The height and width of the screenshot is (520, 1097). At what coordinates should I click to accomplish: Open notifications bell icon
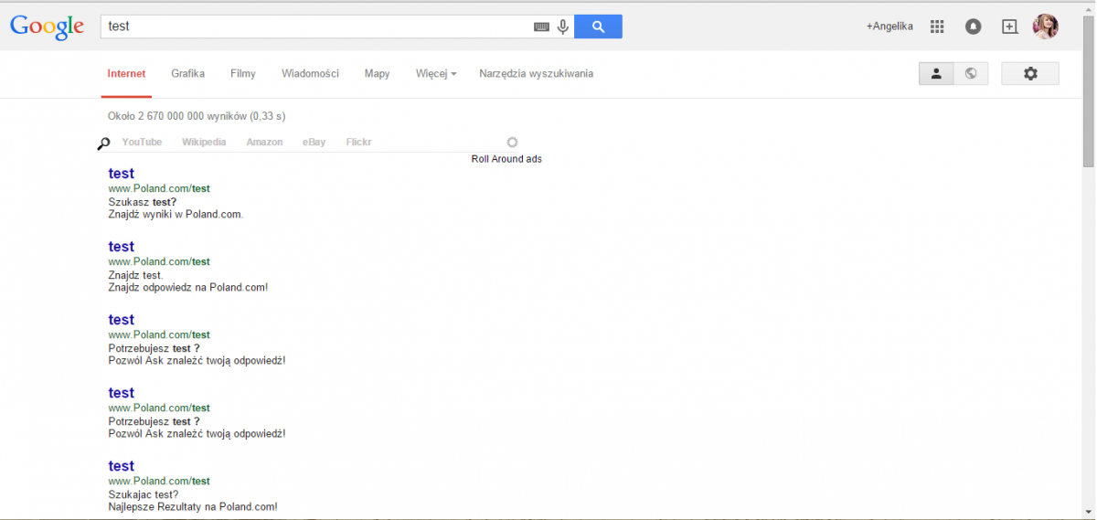click(x=974, y=27)
